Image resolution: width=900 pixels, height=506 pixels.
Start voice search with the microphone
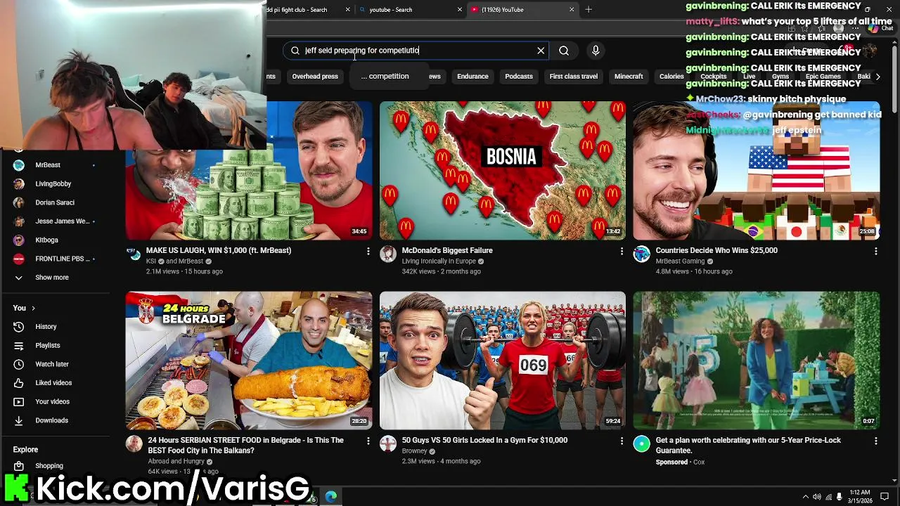pos(596,51)
